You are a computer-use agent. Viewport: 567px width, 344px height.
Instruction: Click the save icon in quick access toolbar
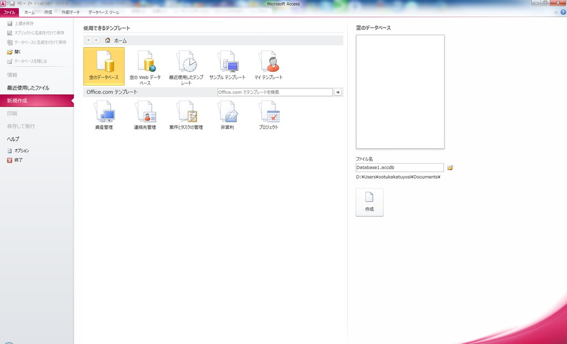click(12, 4)
